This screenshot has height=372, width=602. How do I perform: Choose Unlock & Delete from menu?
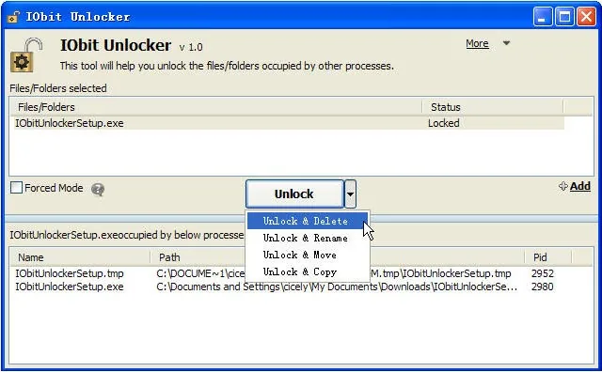pos(305,221)
